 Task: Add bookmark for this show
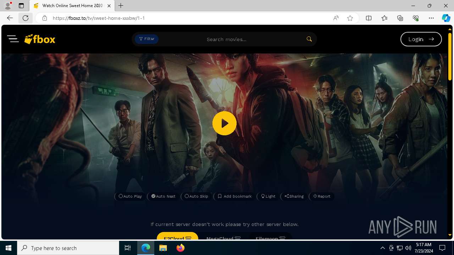(x=234, y=196)
